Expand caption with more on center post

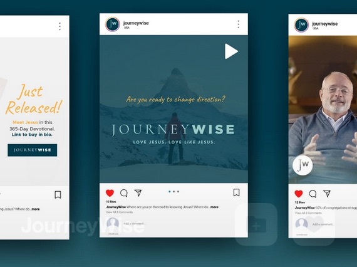click(214, 207)
